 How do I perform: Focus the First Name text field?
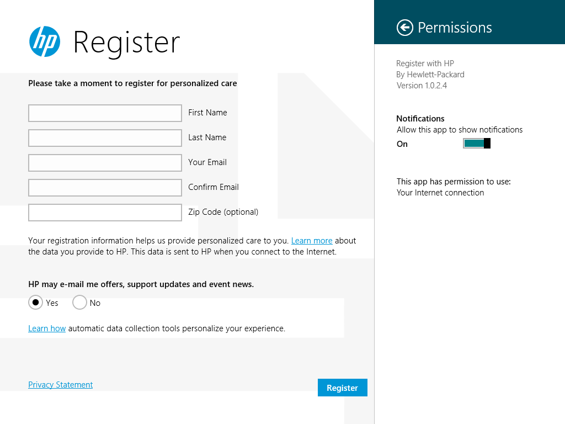pyautogui.click(x=105, y=113)
